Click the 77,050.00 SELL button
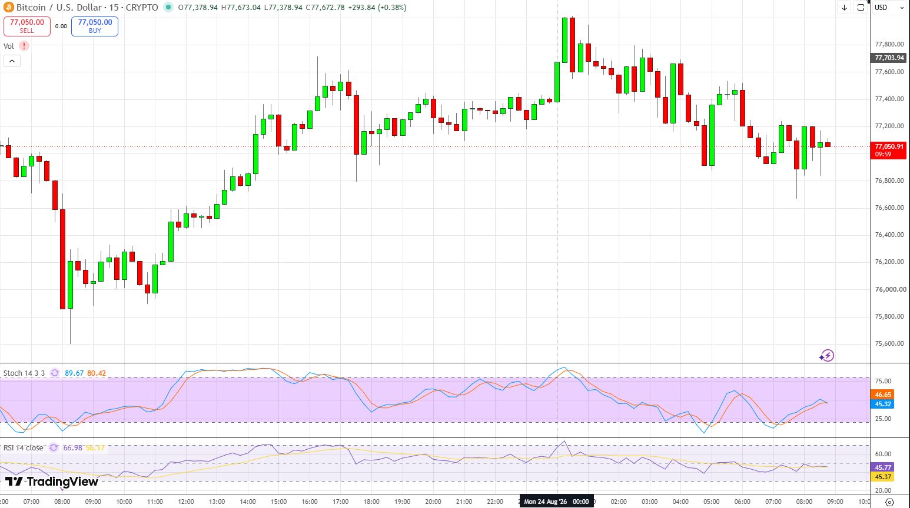 27,26
